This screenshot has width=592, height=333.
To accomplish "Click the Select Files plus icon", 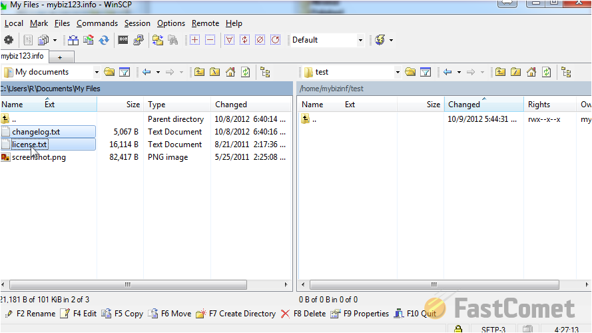I will pos(195,40).
